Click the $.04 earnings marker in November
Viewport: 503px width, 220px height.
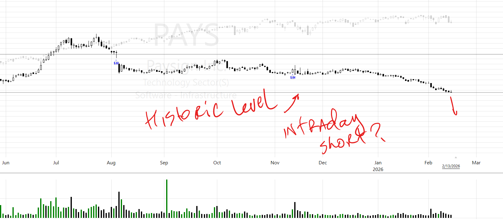293,78
